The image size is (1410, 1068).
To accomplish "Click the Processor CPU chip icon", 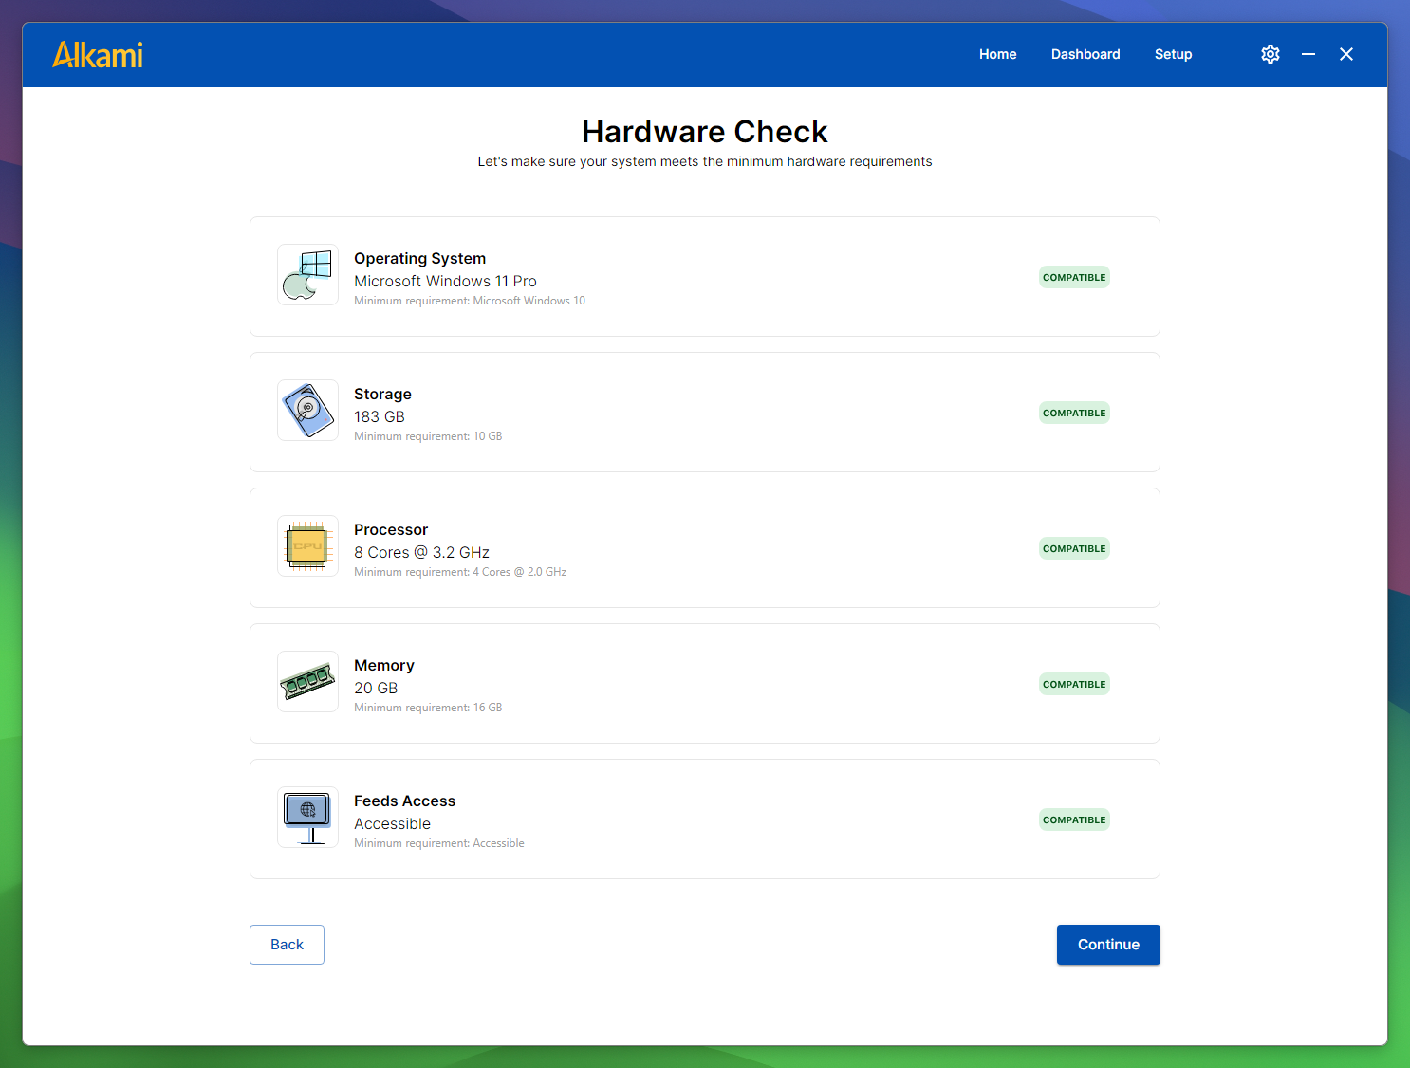I will coord(307,546).
